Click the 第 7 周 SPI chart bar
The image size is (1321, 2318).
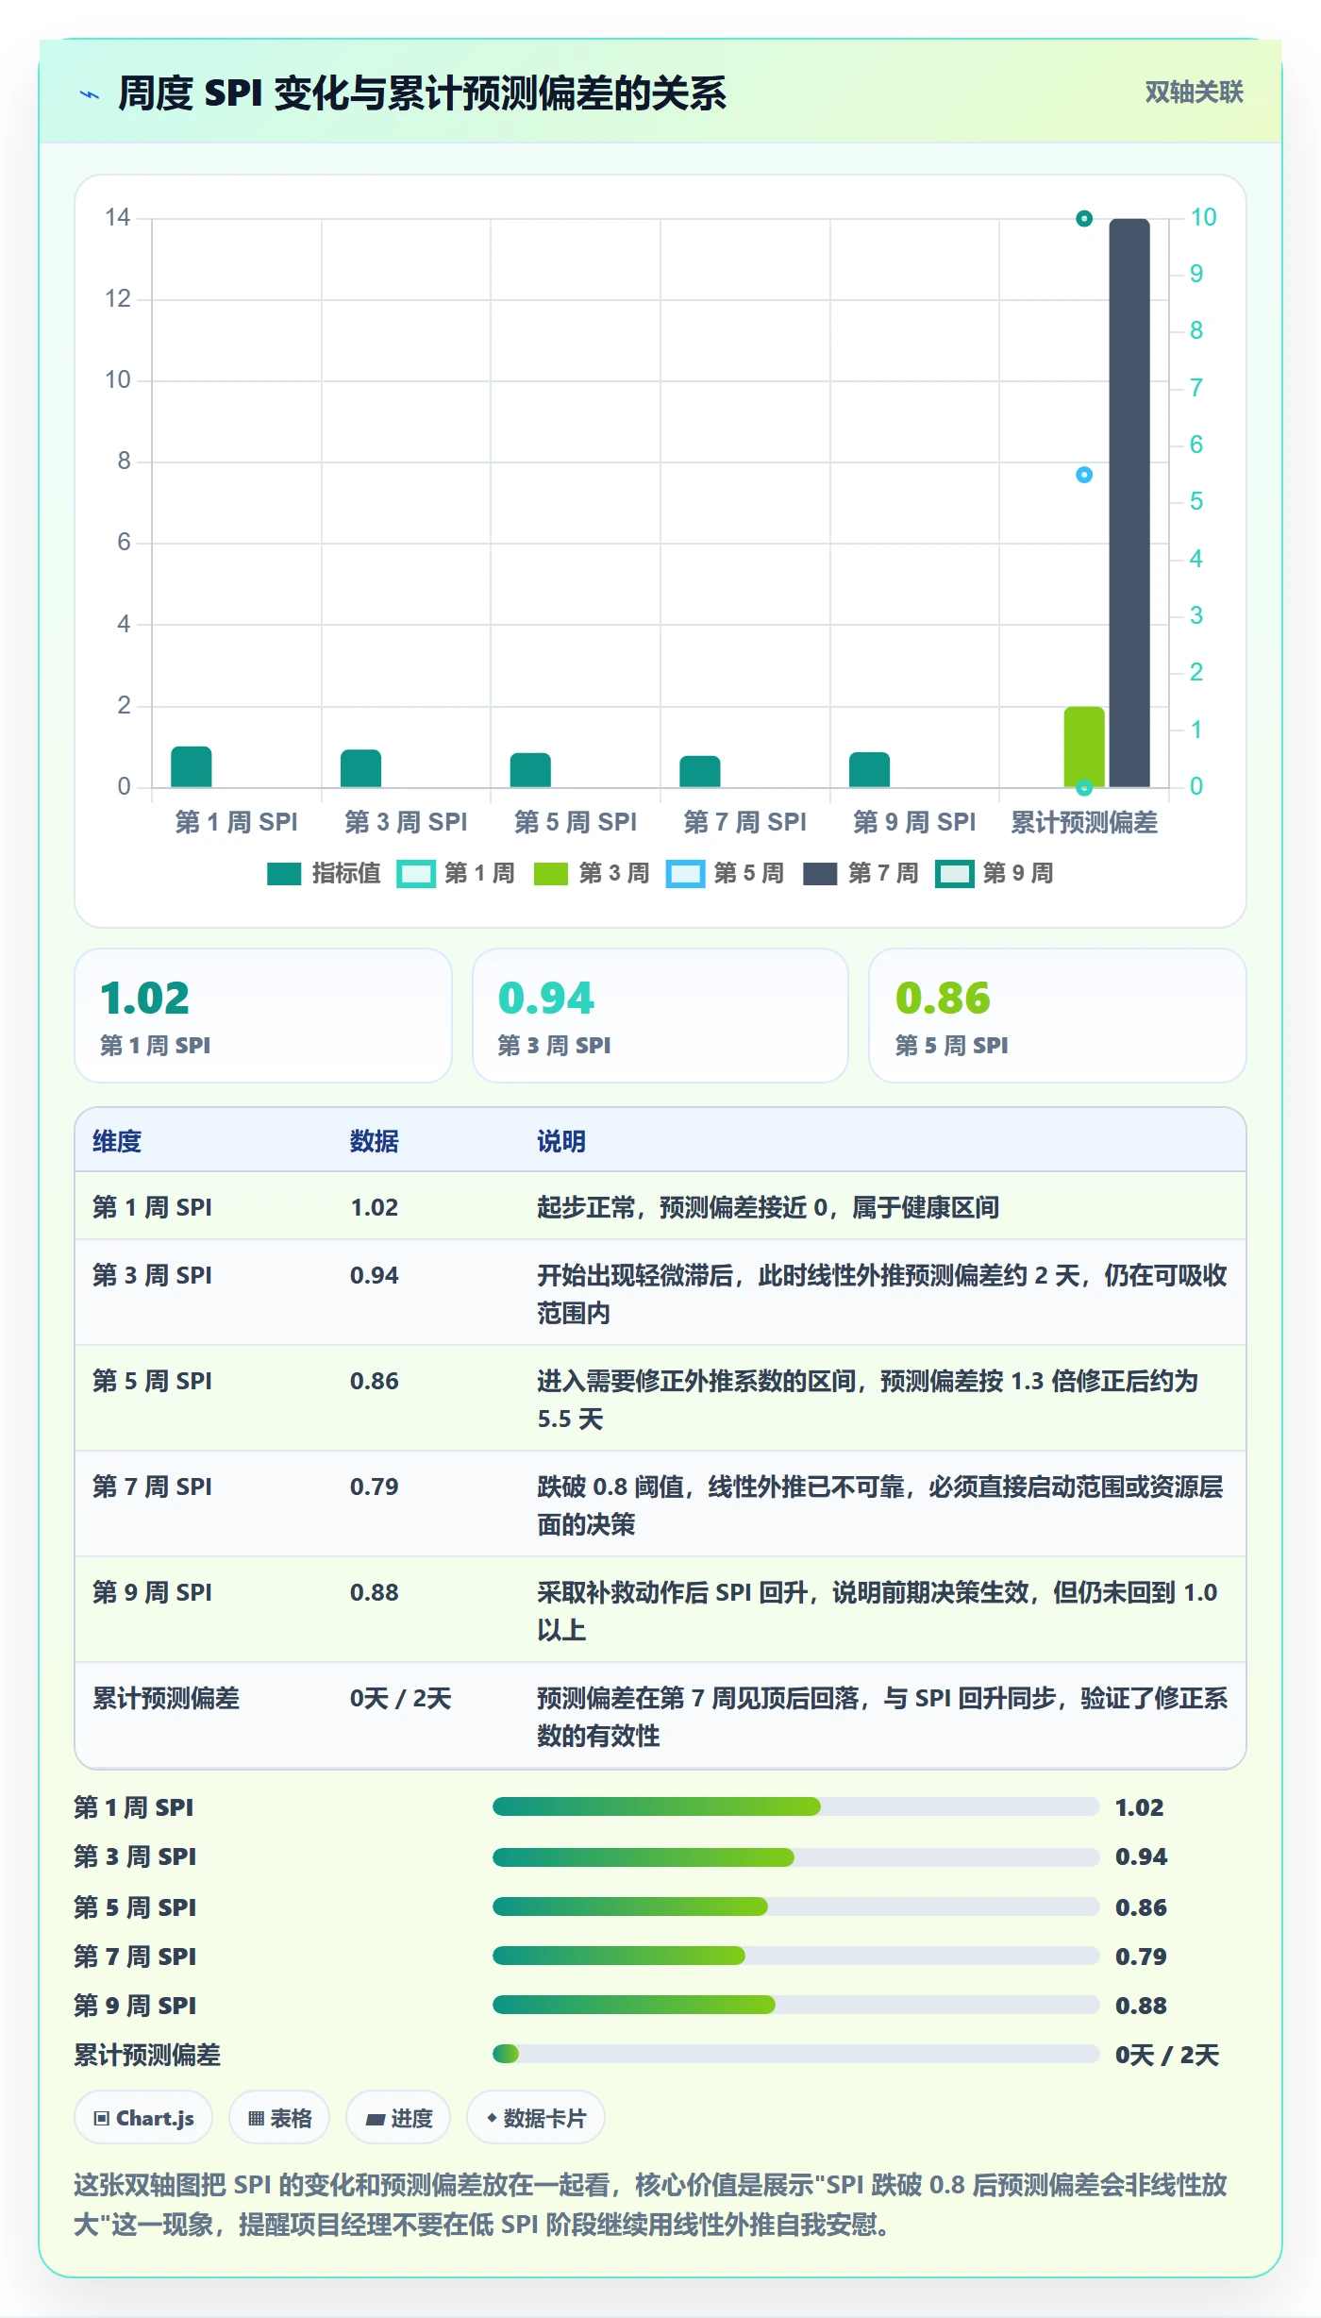tap(700, 771)
